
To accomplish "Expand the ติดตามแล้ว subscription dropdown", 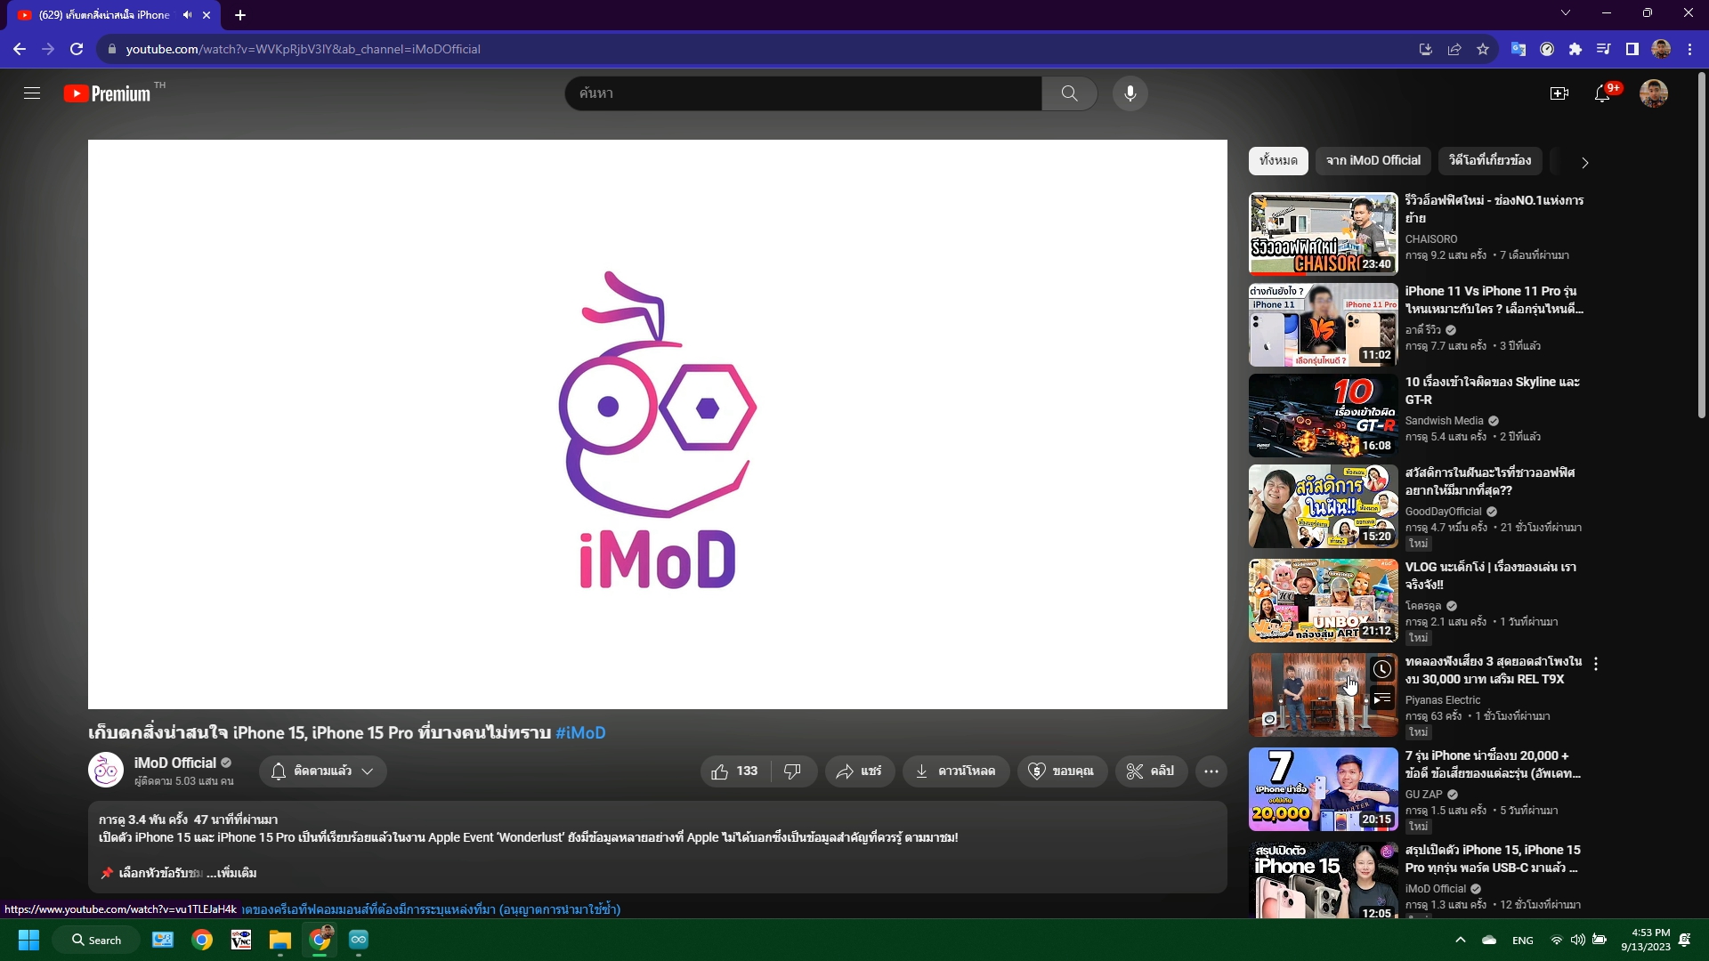I will pos(322,771).
